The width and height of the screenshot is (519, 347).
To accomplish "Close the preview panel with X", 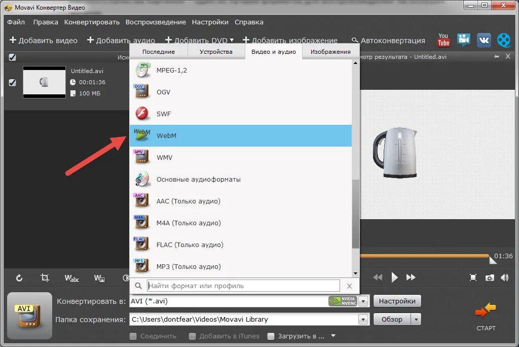I will point(508,57).
